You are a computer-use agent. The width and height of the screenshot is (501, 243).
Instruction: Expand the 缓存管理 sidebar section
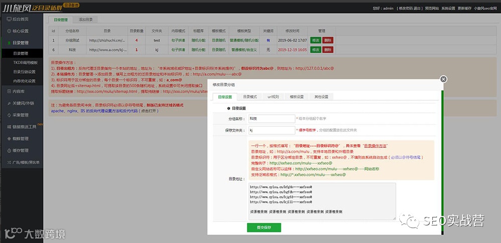tap(22, 151)
